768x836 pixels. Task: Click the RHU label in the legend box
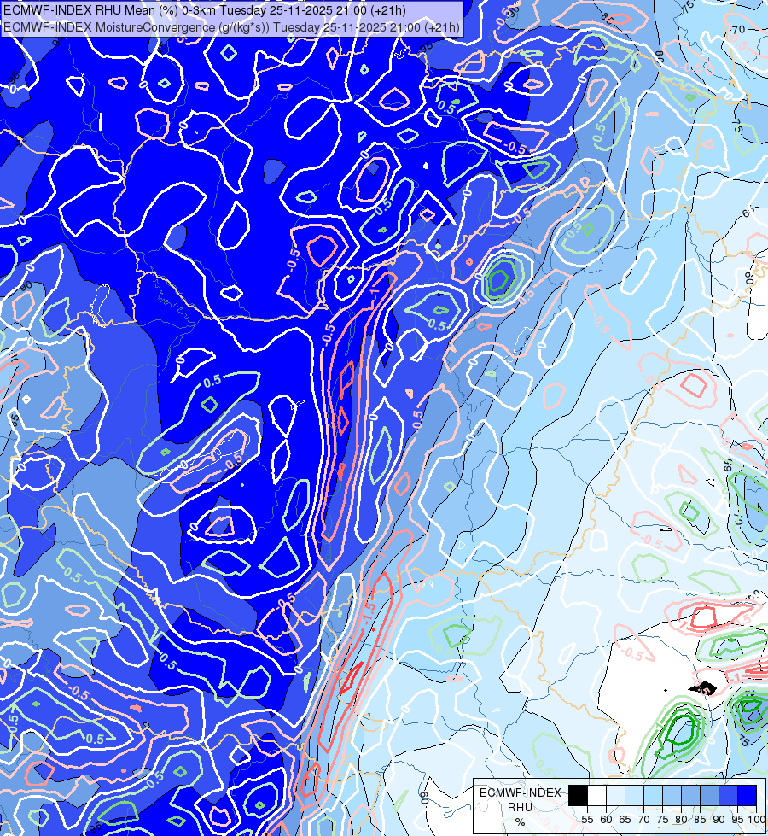[x=521, y=807]
